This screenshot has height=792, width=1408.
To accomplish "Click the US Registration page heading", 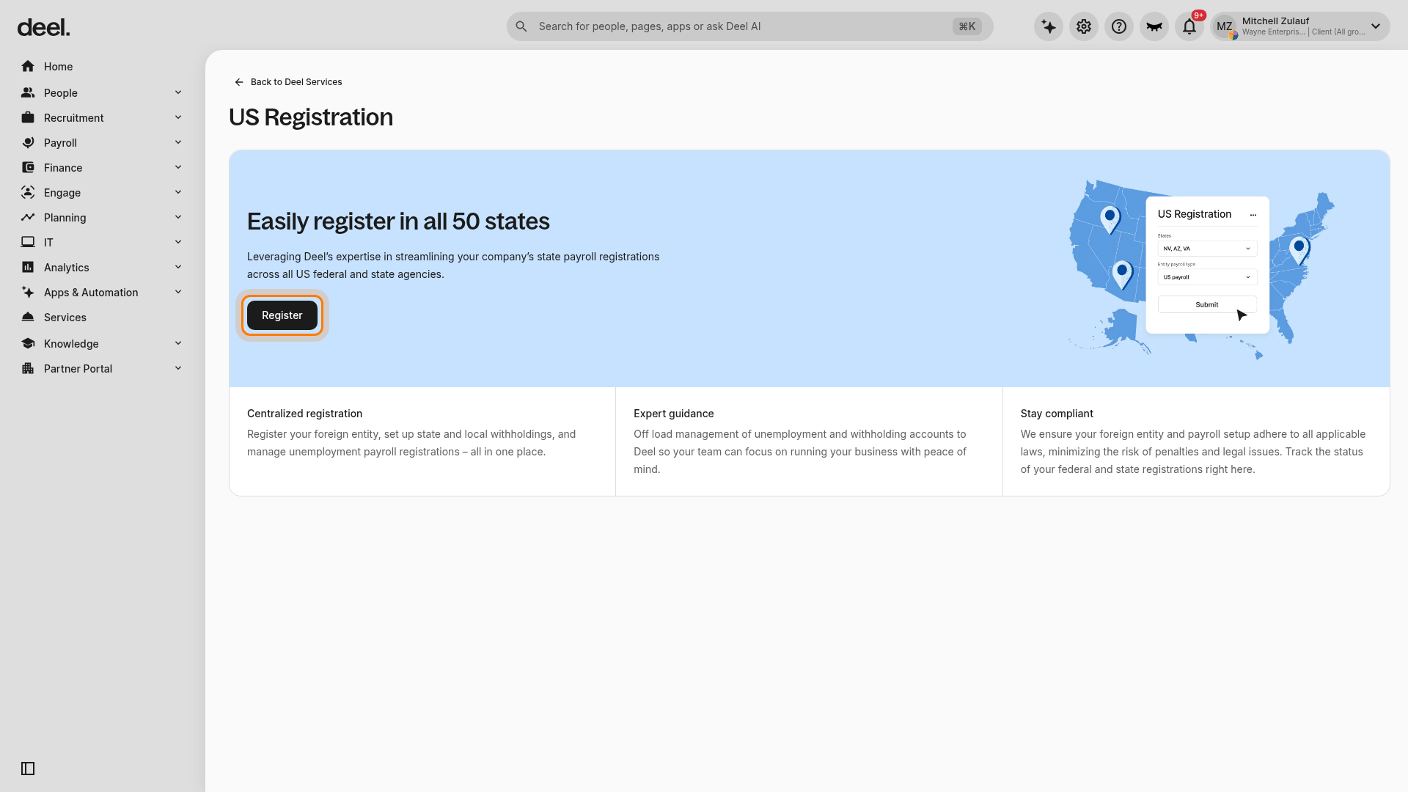I will click(x=311, y=117).
